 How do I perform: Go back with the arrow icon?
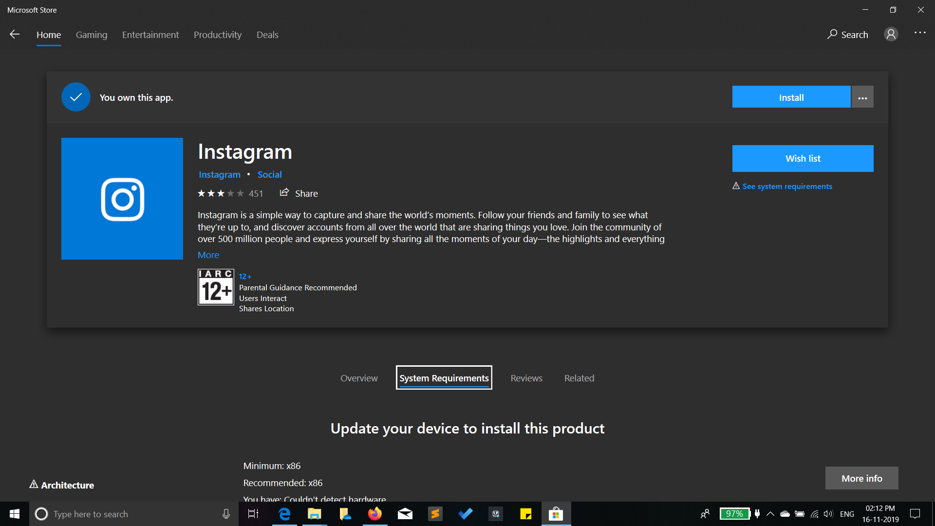[15, 34]
